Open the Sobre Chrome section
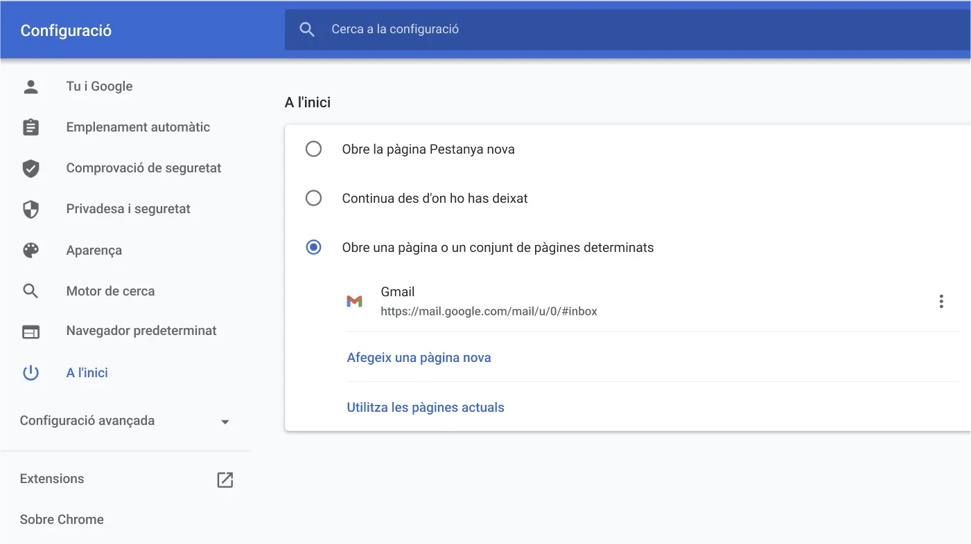Screen dimensions: 971x544 click(62, 519)
